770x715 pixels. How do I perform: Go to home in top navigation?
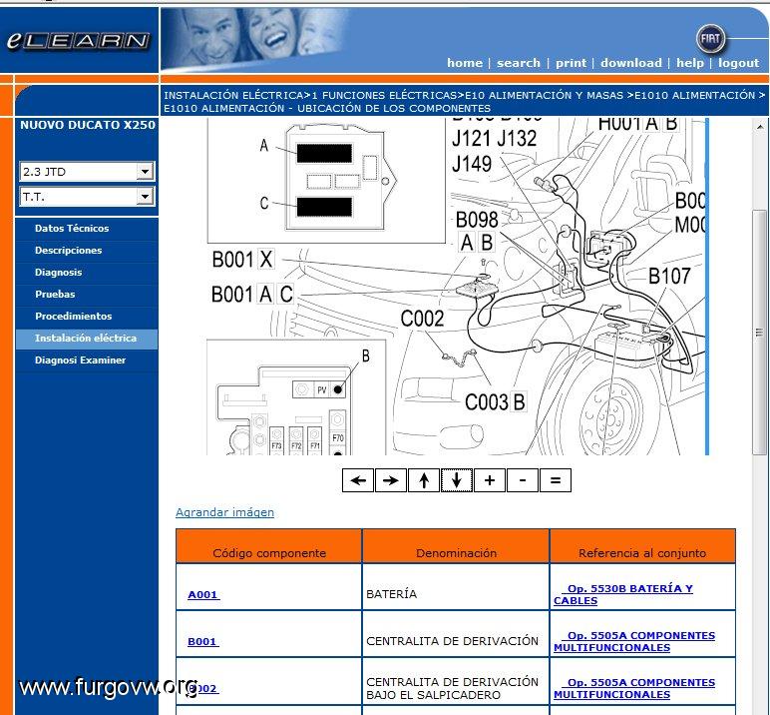click(464, 63)
